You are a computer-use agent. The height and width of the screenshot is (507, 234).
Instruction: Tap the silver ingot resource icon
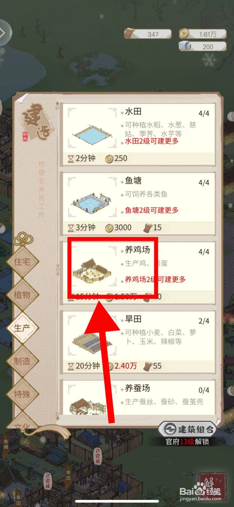(x=184, y=46)
